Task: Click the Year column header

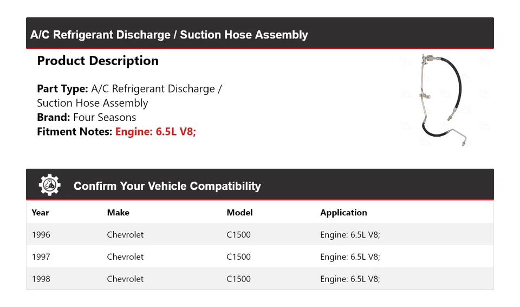Action: pos(40,213)
